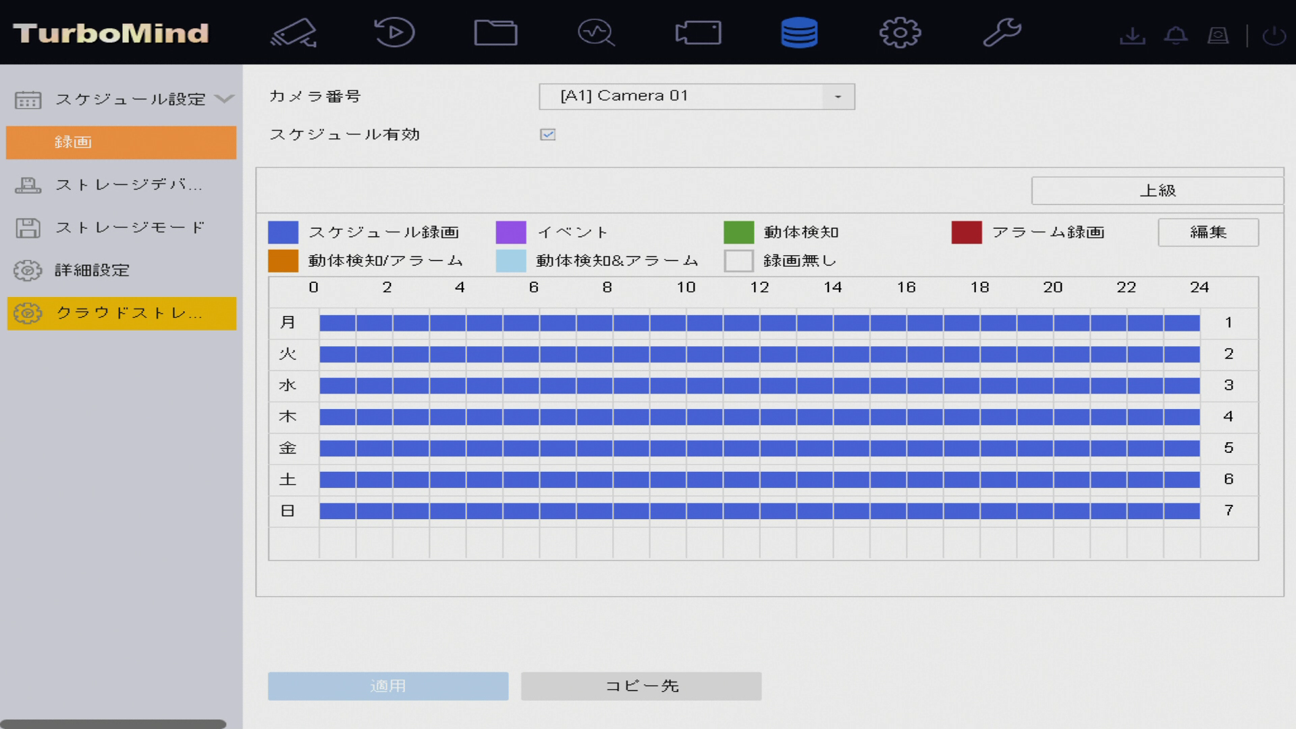Collapse the スケジュール設定 menu chevron
This screenshot has height=729, width=1296.
[224, 99]
